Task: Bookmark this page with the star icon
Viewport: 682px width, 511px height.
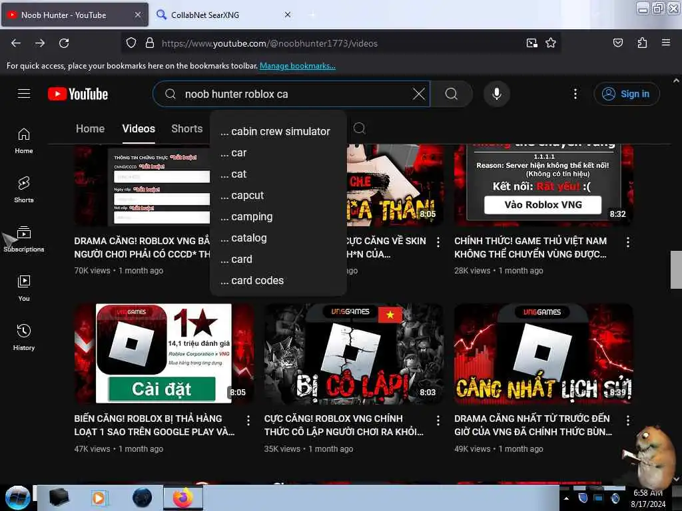Action: (x=551, y=43)
